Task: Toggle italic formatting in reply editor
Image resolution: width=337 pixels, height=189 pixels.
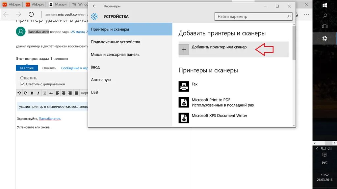Action: click(38, 93)
